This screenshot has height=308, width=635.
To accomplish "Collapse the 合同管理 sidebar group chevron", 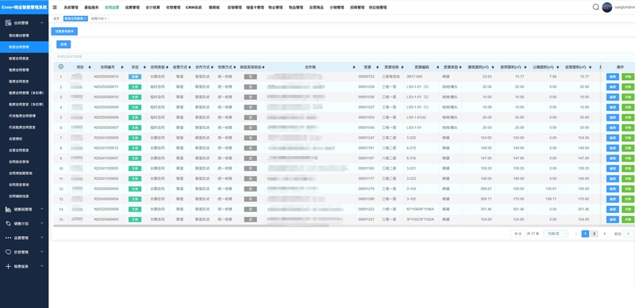I will (x=42, y=23).
